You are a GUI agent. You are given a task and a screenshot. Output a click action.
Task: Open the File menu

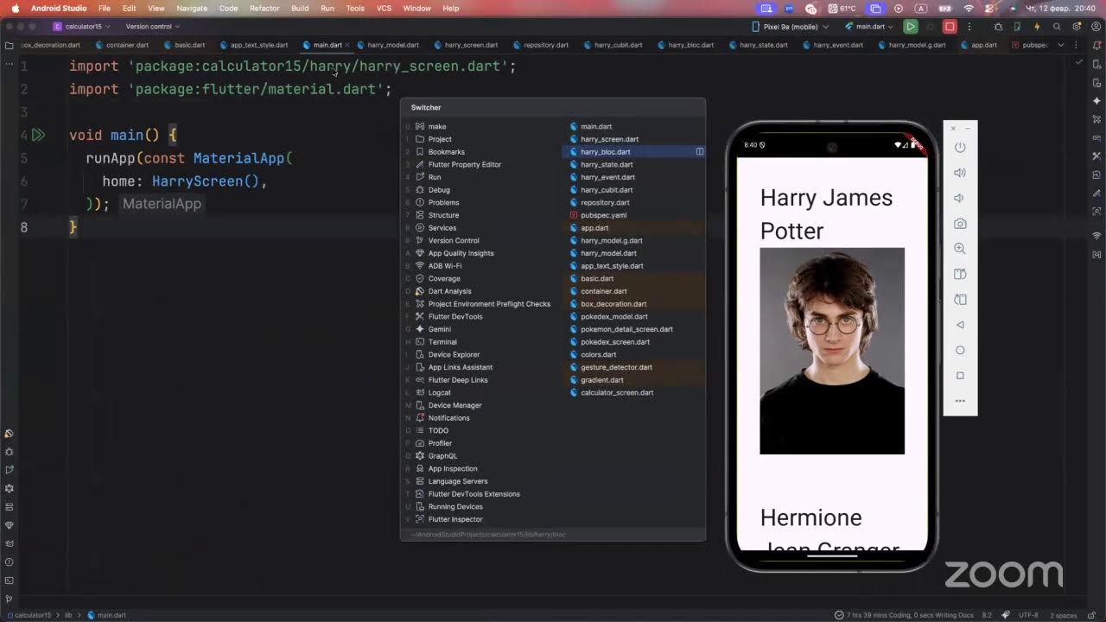tap(105, 8)
